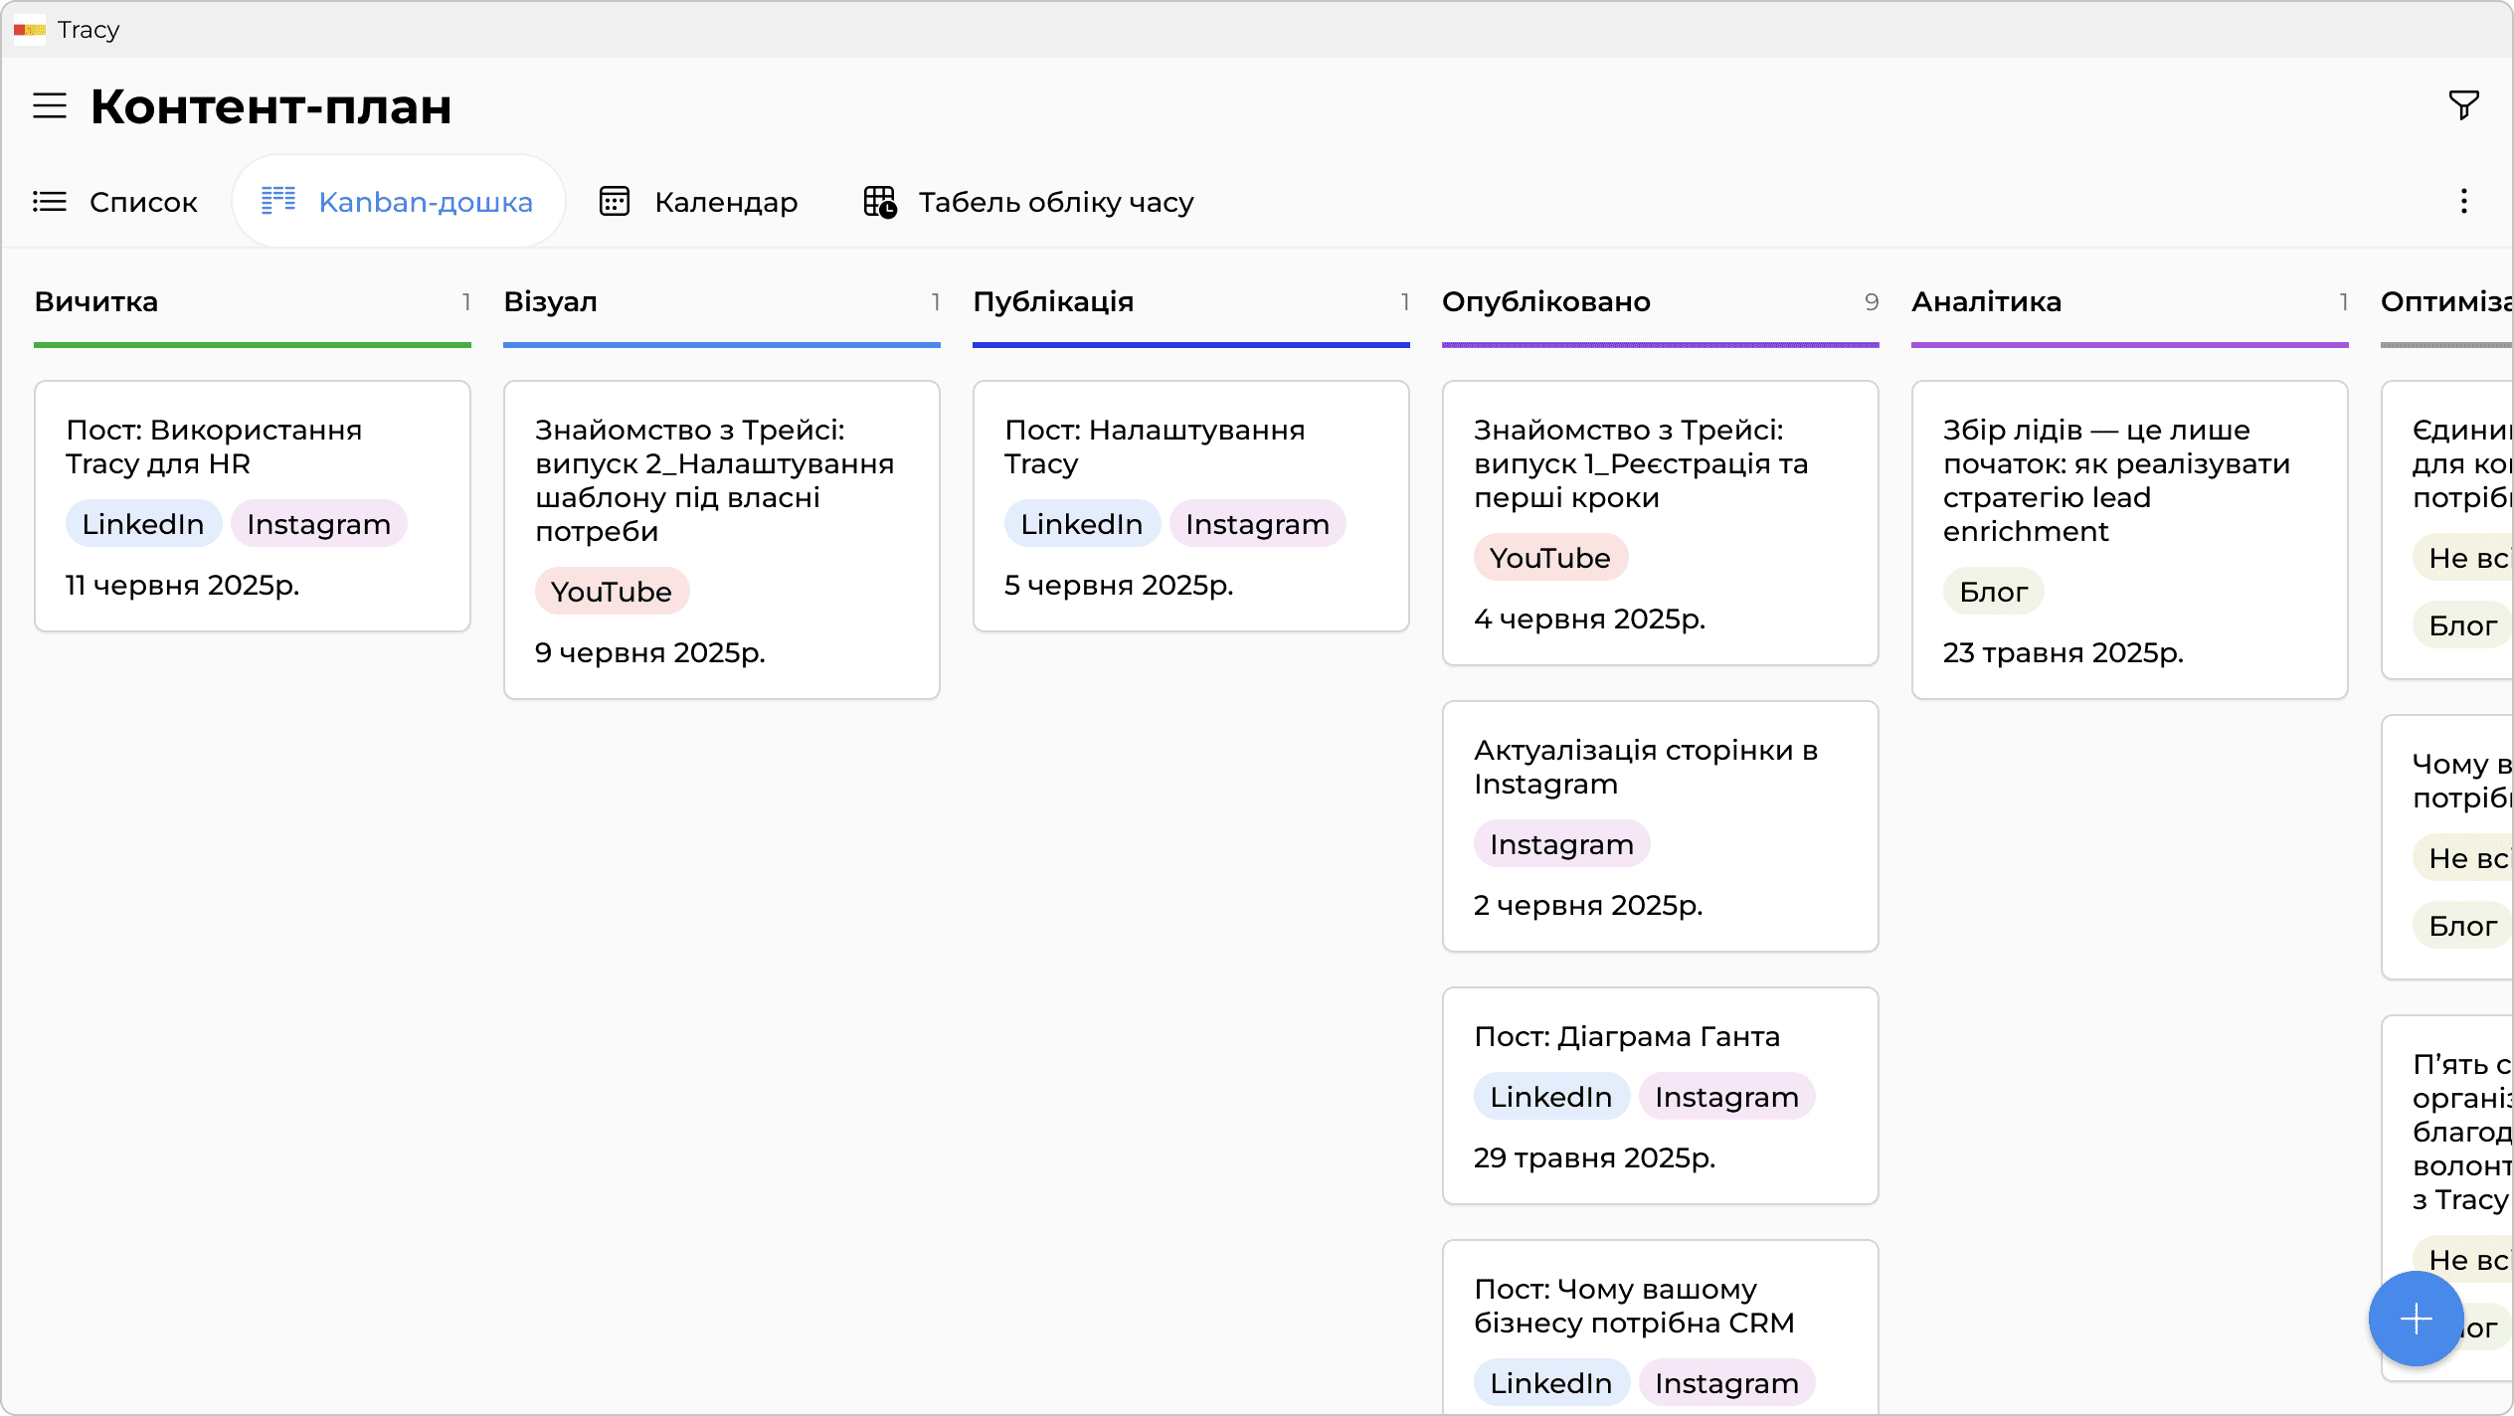Click the date 23 травня 2025р.
This screenshot has width=2514, height=1416.
[x=2064, y=652]
